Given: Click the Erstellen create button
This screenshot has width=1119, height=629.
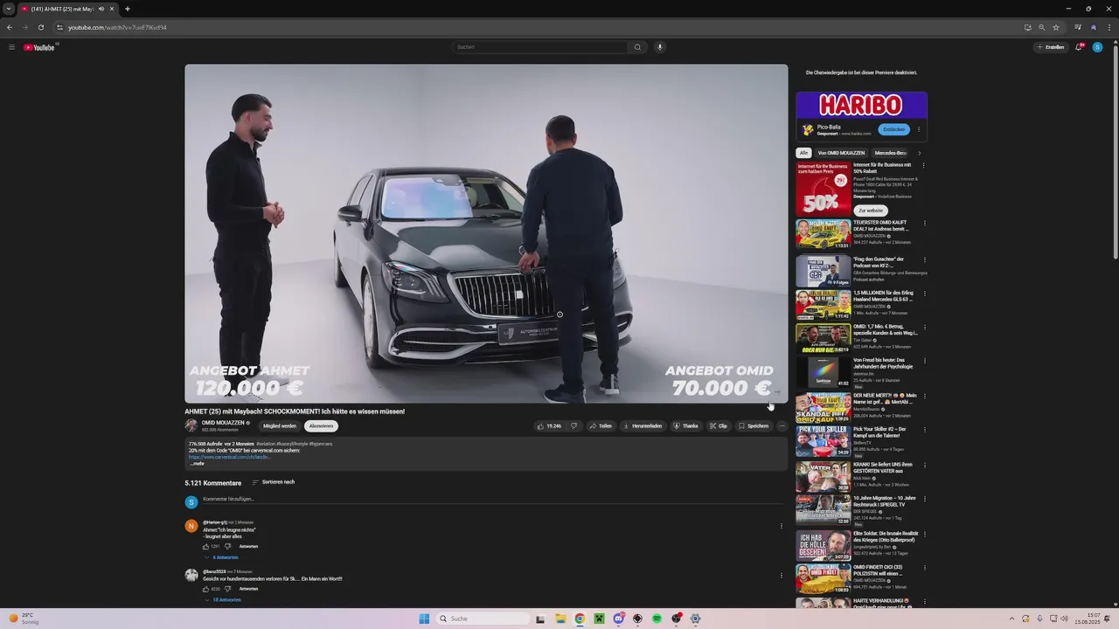Looking at the screenshot, I should click(1051, 47).
